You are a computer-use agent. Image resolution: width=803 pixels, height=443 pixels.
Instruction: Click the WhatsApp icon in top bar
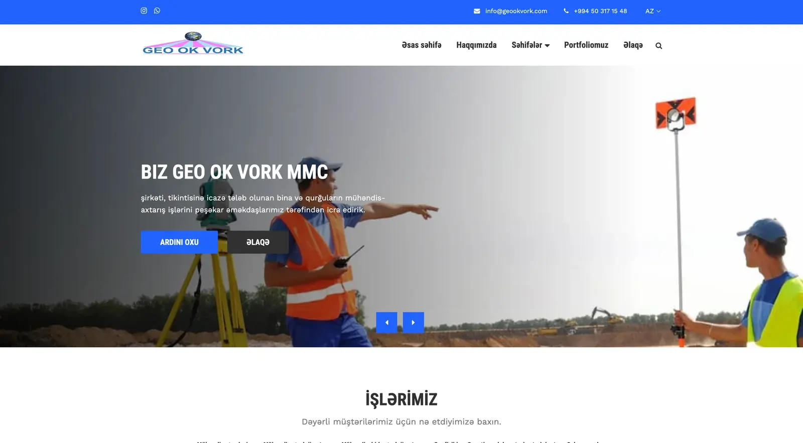click(157, 11)
